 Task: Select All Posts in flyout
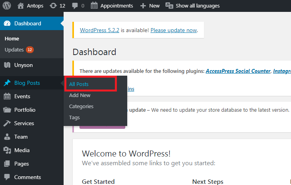[79, 84]
